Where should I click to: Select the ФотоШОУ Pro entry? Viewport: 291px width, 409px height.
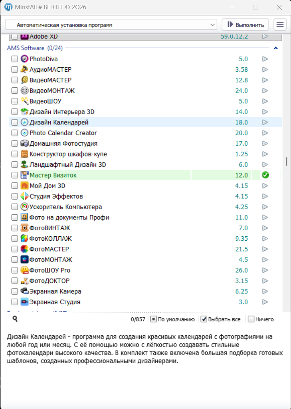pyautogui.click(x=146, y=270)
